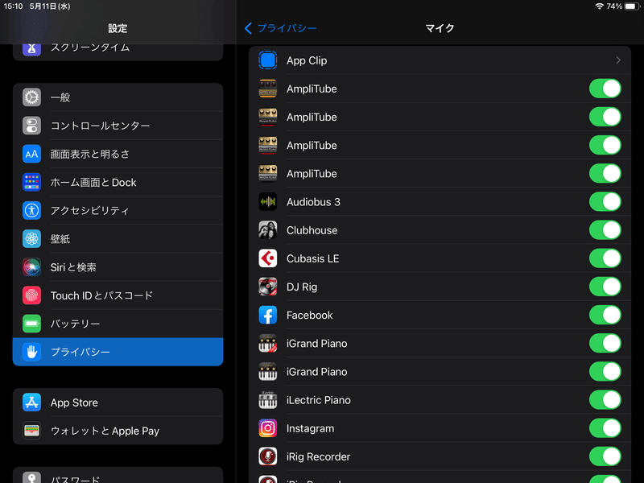Turn off Instagram microphone access
Viewport: 644px width, 483px height.
605,428
